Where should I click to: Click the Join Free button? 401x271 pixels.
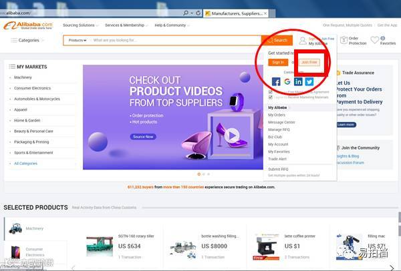[x=309, y=62]
